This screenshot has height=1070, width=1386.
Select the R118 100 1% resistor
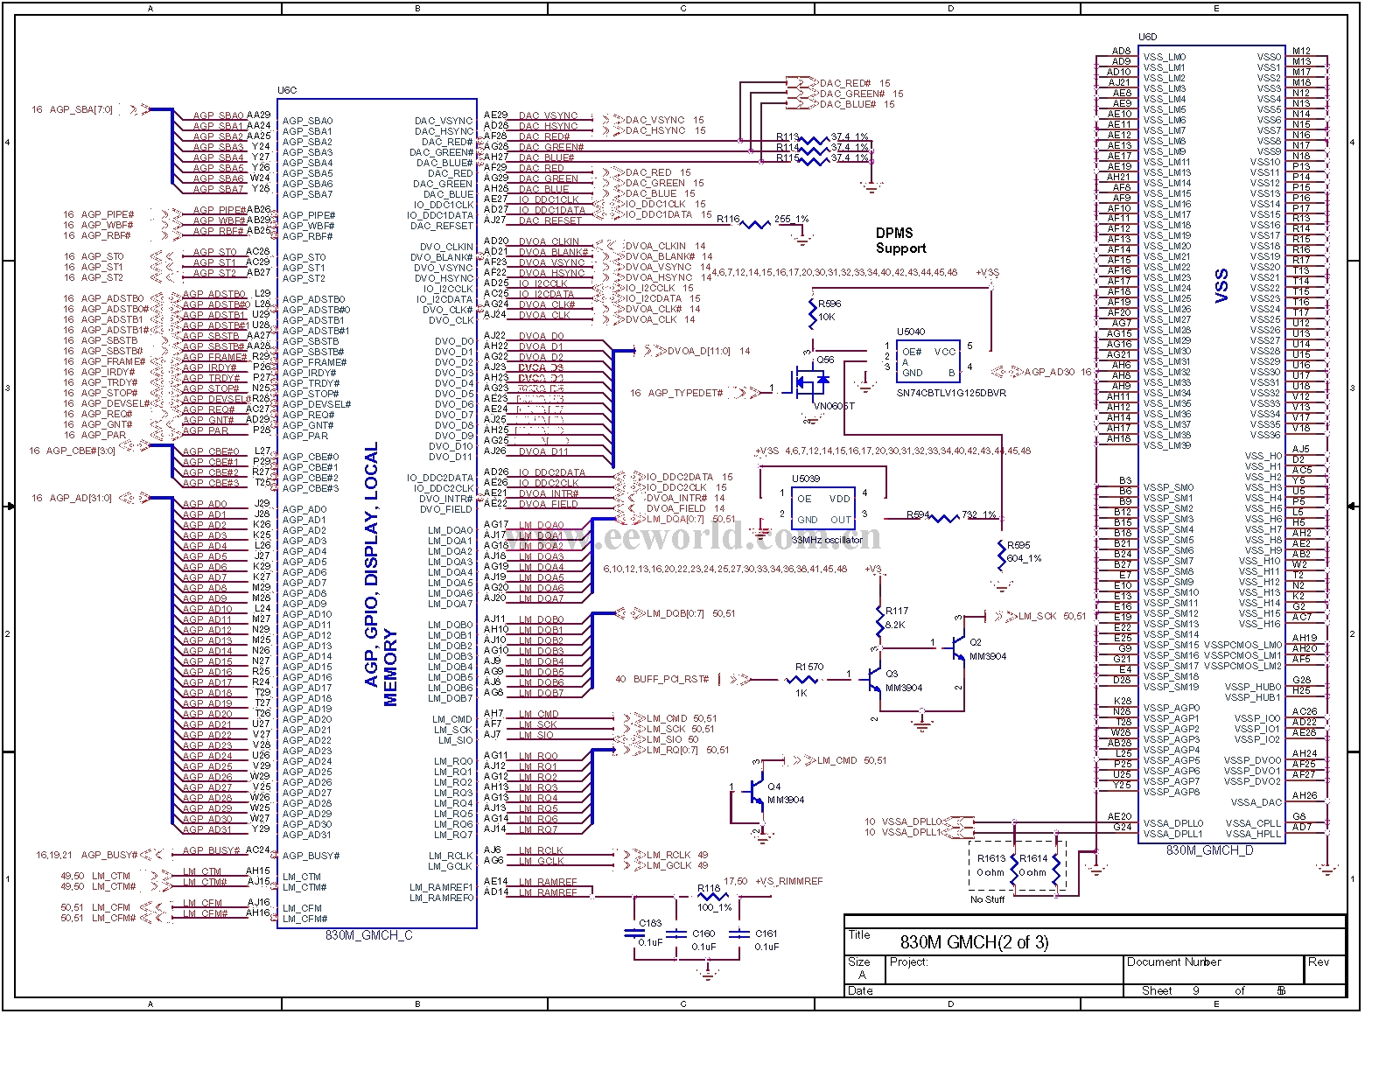point(713,896)
